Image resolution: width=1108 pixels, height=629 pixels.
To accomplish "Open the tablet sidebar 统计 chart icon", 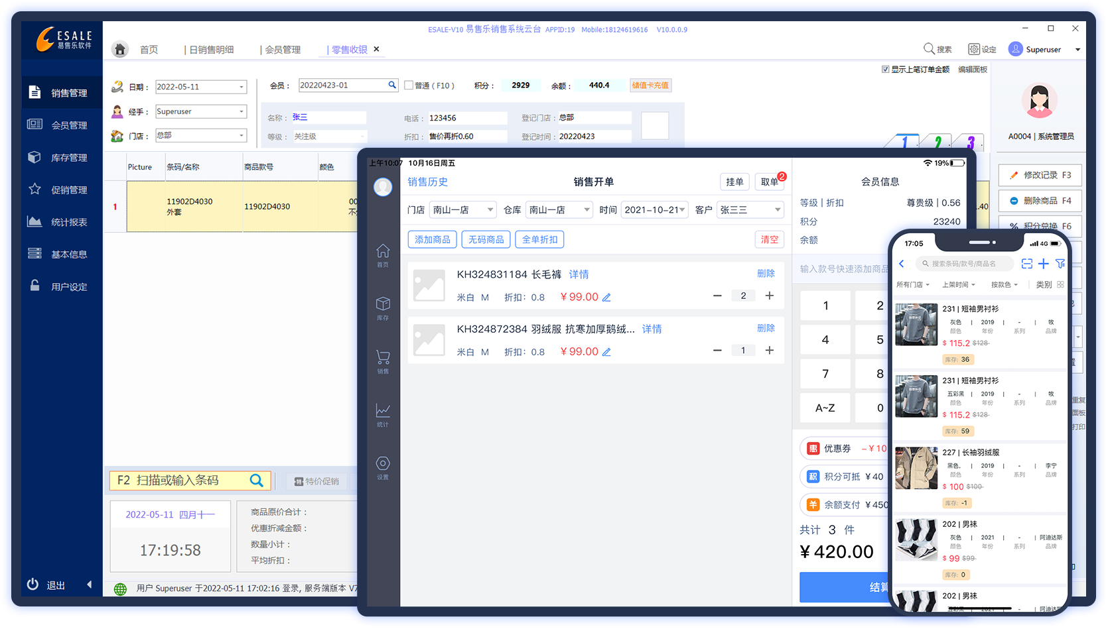I will point(383,411).
